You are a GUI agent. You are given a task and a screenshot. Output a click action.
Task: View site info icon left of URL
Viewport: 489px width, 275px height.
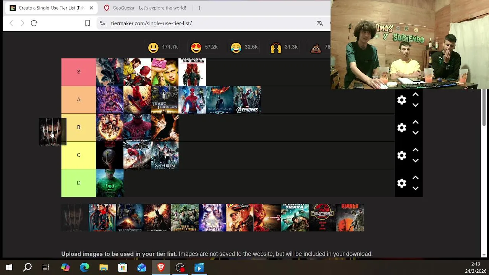click(x=102, y=23)
